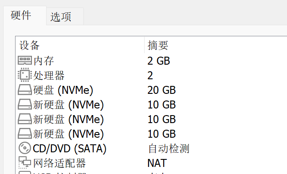Click the 摘要 column header
287x174 pixels.
coord(158,45)
